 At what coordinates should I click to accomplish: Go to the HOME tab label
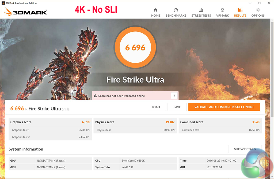tap(156, 16)
